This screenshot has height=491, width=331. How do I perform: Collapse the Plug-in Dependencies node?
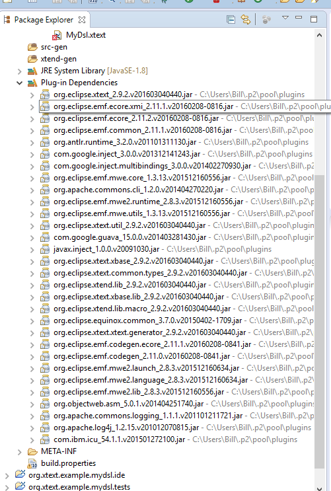pyautogui.click(x=20, y=83)
